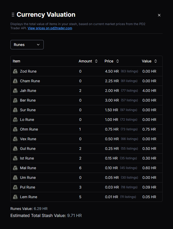Click the Zod Rune icon
The width and height of the screenshot is (173, 229).
tap(15, 71)
